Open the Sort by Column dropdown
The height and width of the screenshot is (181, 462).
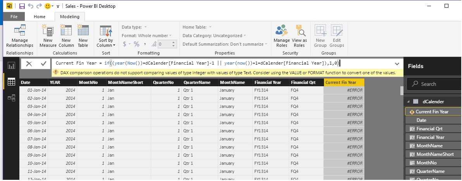[106, 36]
